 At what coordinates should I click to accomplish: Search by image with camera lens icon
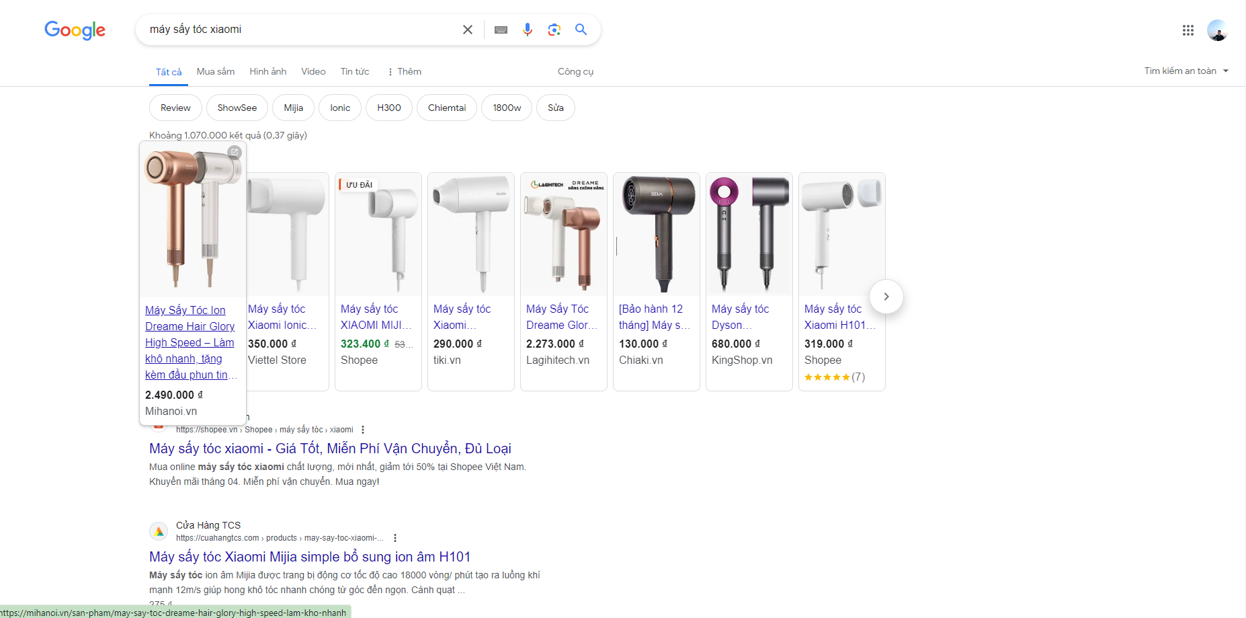pyautogui.click(x=554, y=30)
